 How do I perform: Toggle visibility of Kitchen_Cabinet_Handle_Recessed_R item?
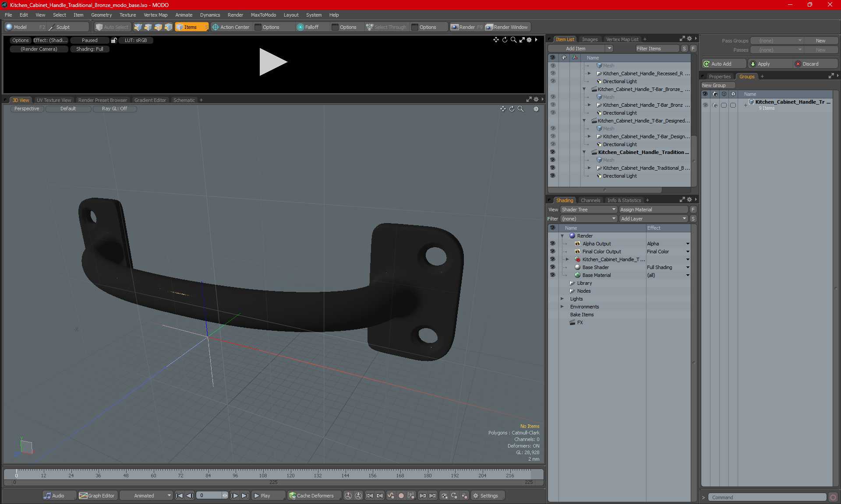[552, 73]
